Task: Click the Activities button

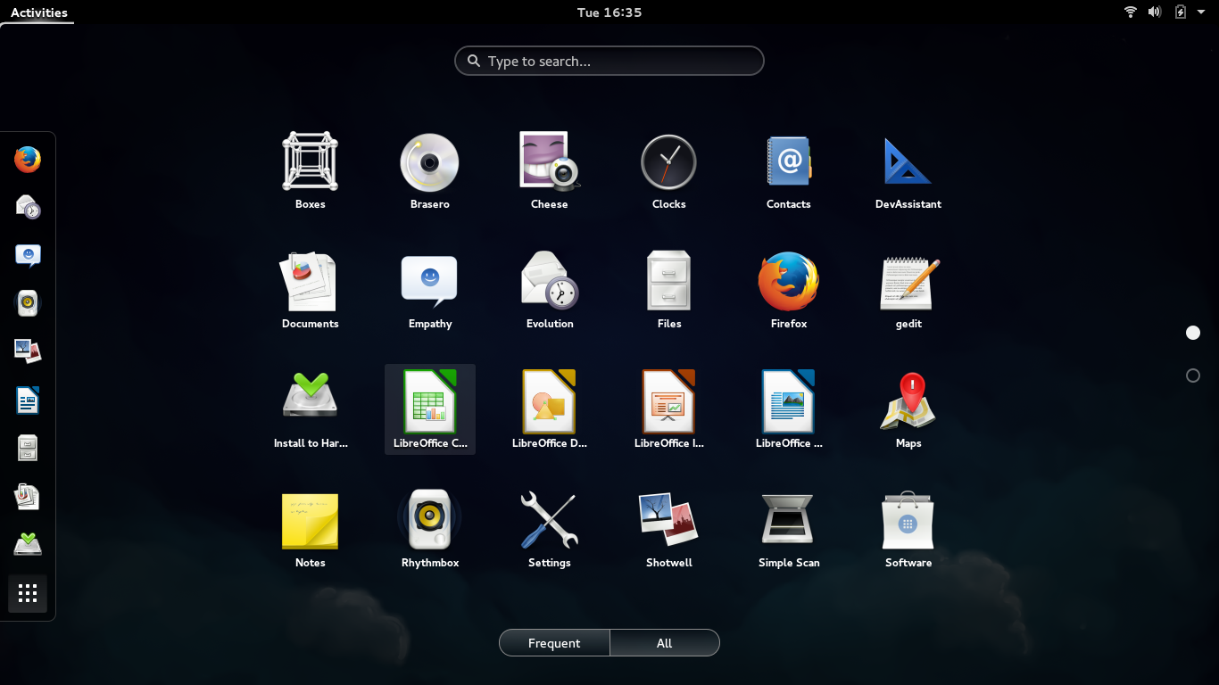Action: click(x=38, y=12)
